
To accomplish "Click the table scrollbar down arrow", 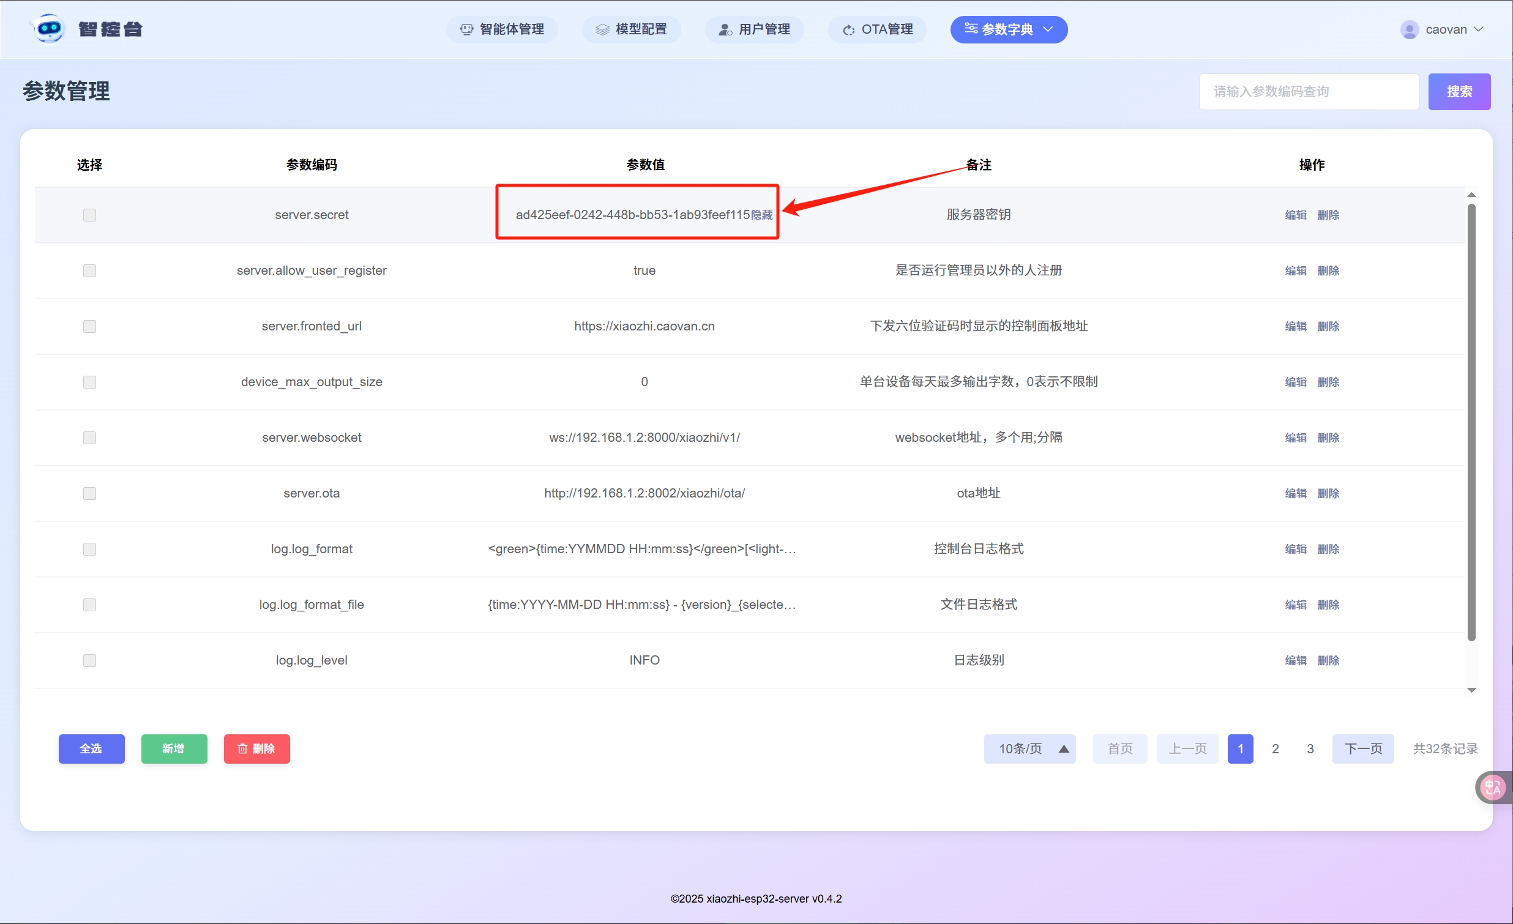I will 1471,690.
